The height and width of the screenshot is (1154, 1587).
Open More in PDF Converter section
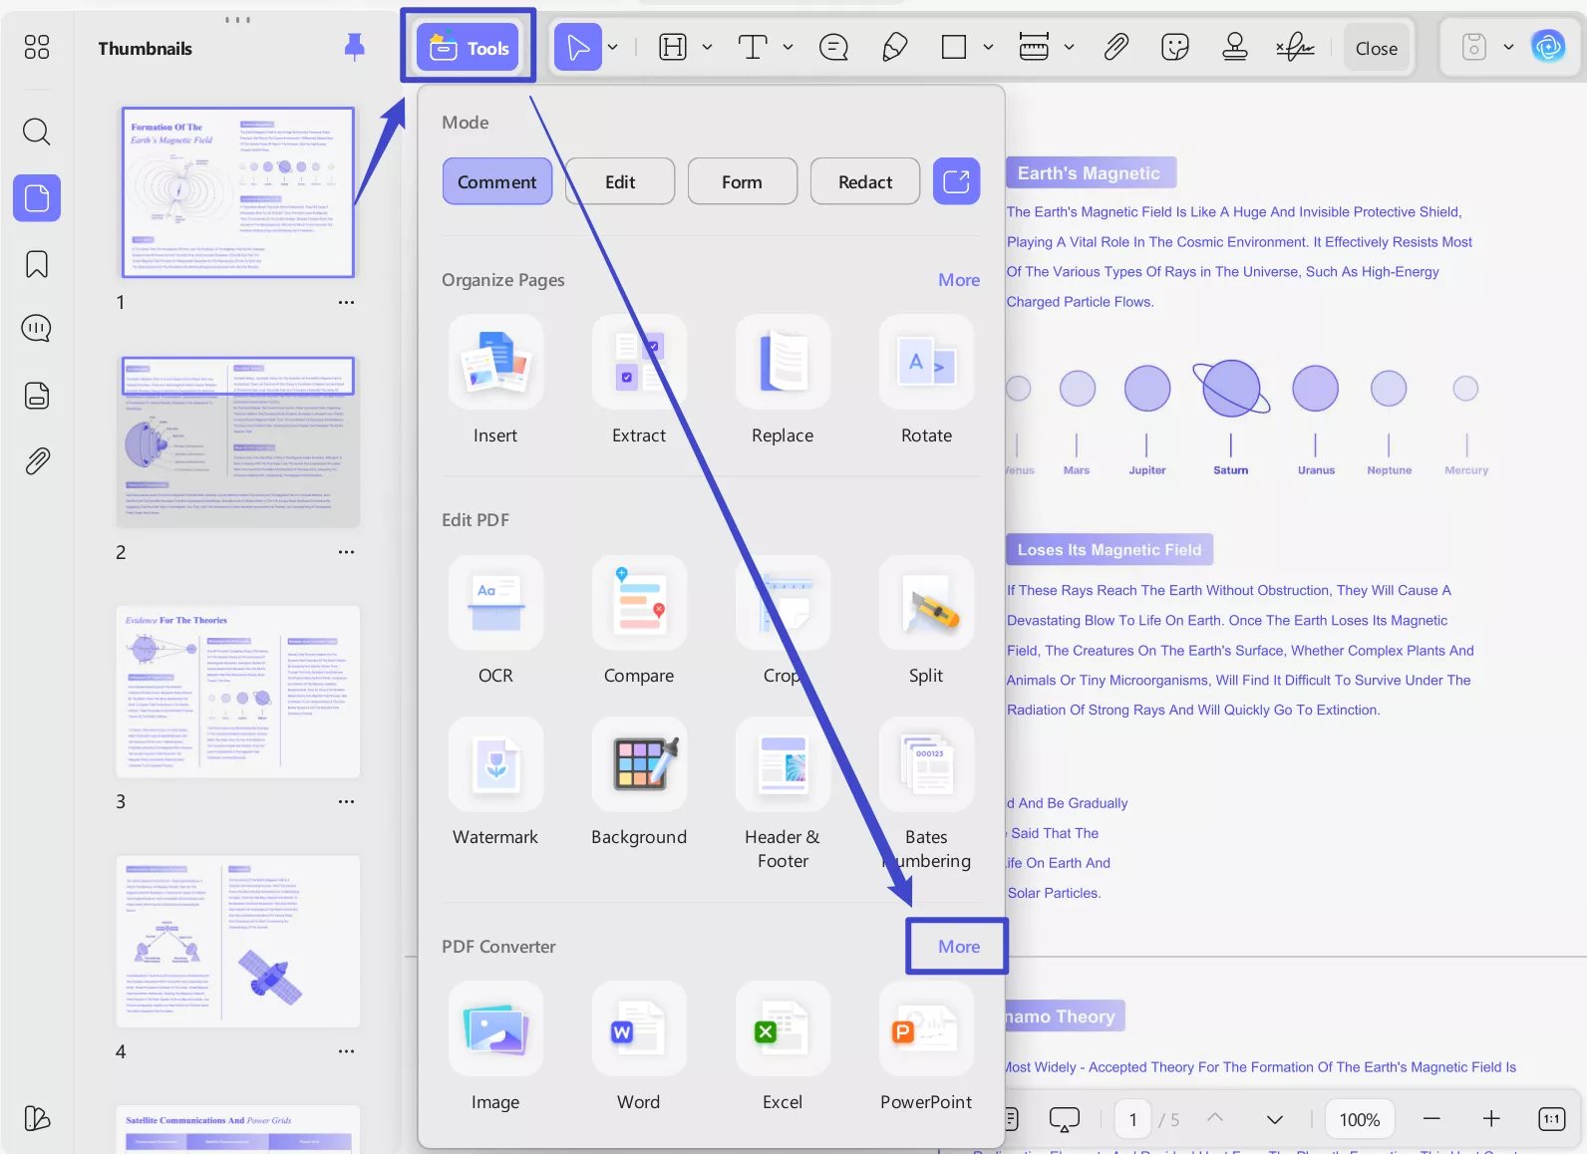coord(959,947)
